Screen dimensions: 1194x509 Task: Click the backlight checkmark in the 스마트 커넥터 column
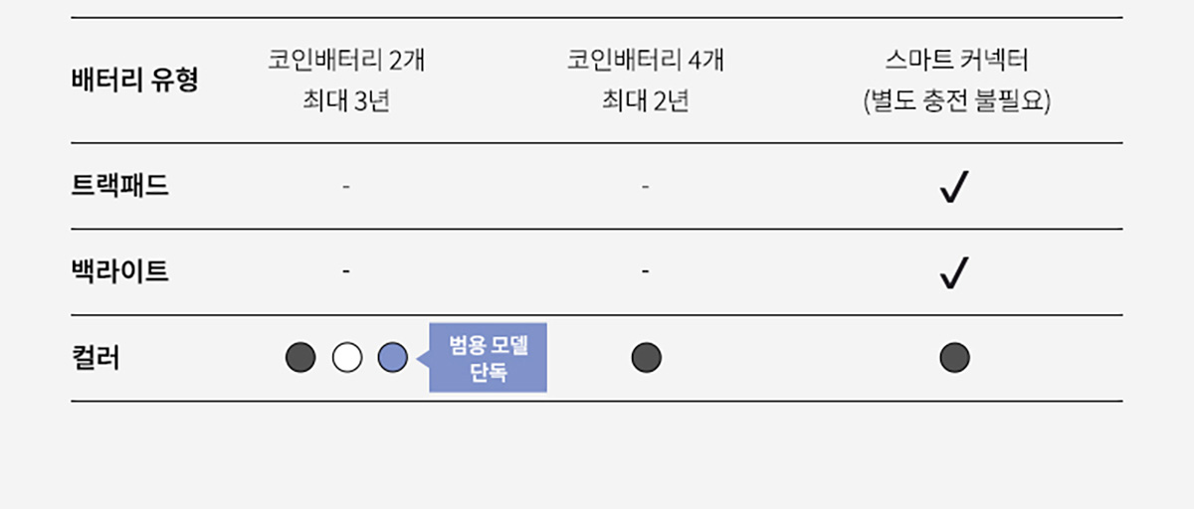pos(954,272)
